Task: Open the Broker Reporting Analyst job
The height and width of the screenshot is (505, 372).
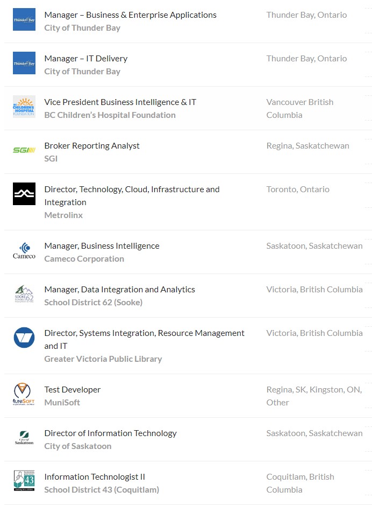Action: (x=92, y=145)
